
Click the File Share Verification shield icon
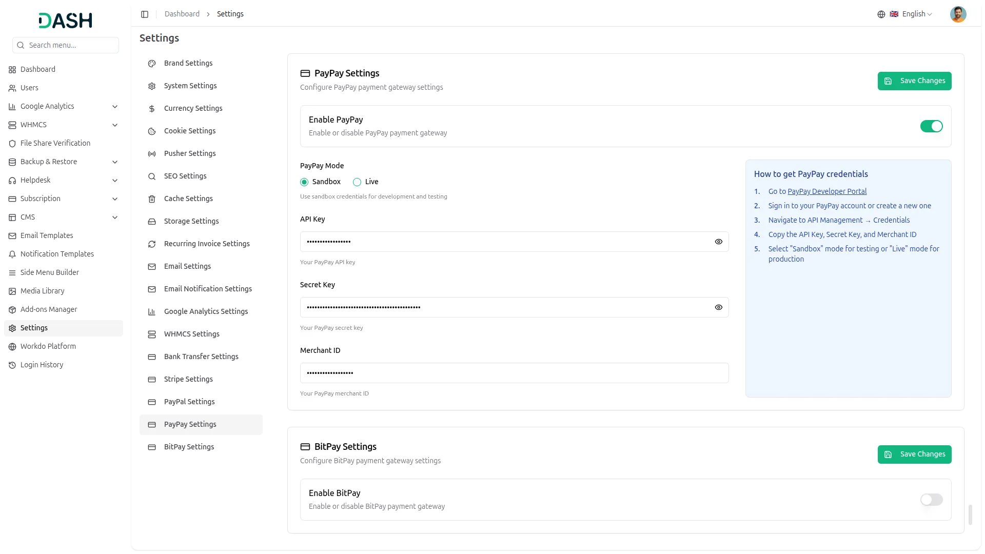point(12,144)
